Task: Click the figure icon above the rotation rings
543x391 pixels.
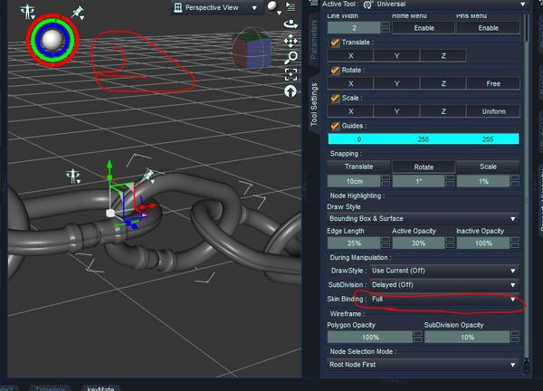Action: pyautogui.click(x=27, y=12)
